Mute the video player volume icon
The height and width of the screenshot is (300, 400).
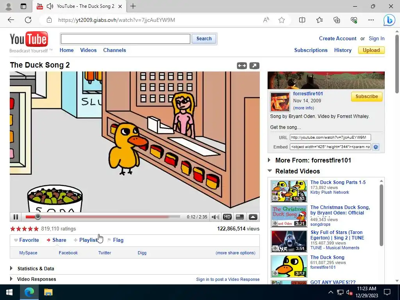[x=215, y=217]
